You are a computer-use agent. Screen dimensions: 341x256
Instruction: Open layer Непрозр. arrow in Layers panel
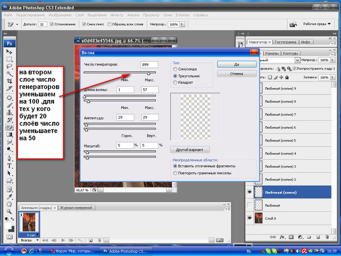tap(332, 60)
